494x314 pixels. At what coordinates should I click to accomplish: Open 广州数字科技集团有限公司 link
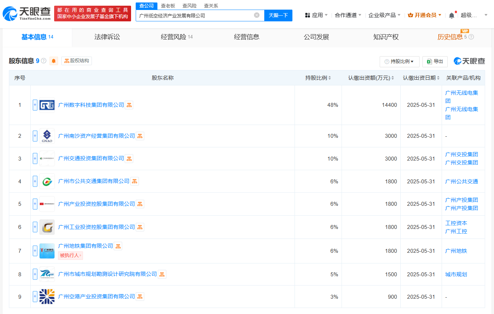(91, 105)
